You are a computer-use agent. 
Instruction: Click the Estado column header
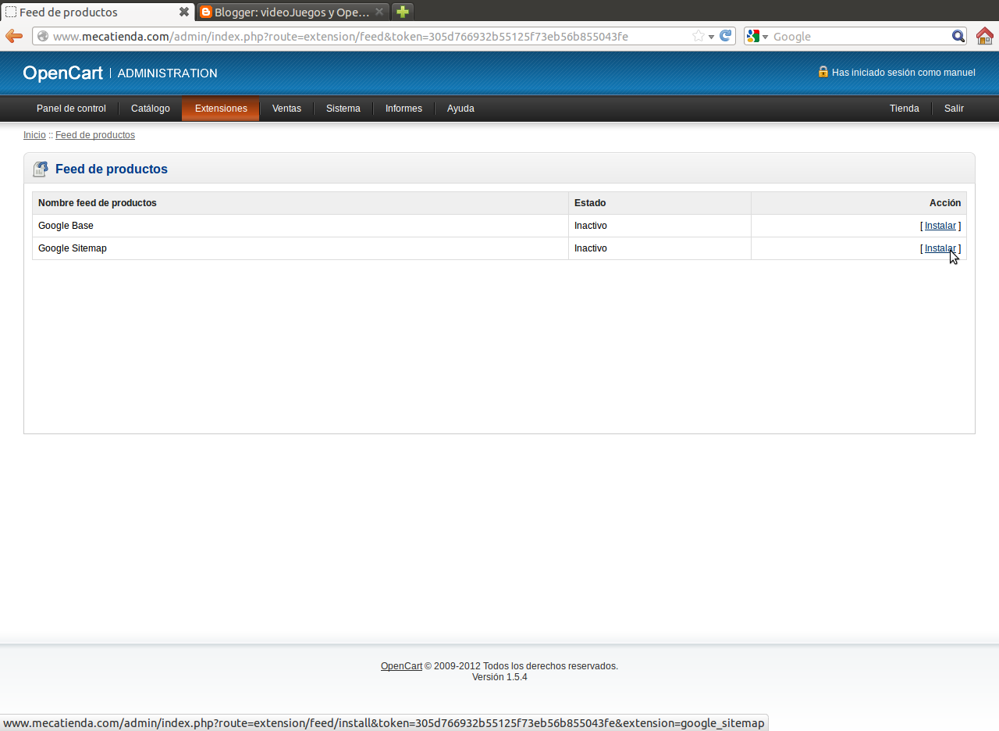pyautogui.click(x=590, y=203)
